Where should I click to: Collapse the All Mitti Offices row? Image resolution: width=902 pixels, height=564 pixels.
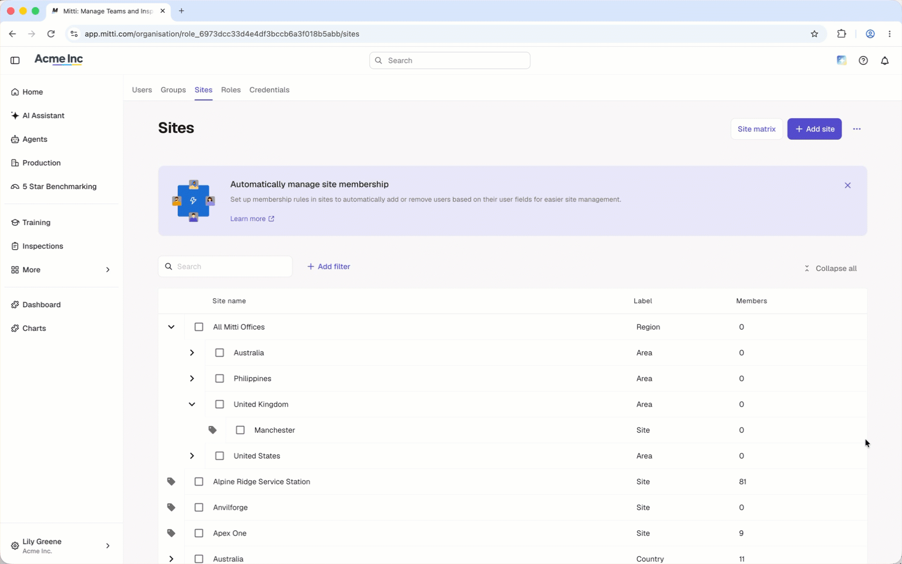tap(171, 327)
